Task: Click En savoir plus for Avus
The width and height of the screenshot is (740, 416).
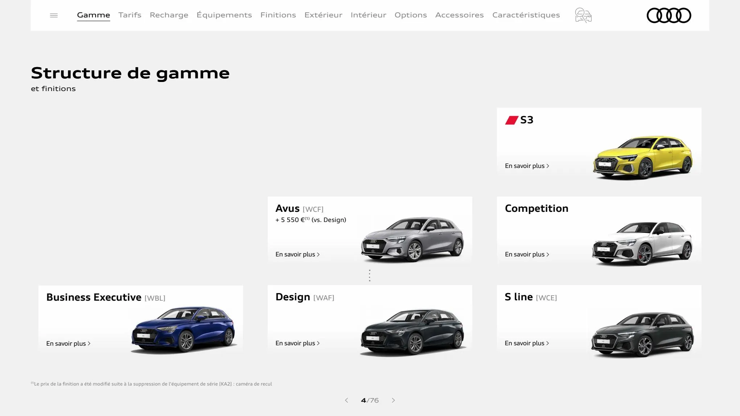Action: tap(297, 254)
